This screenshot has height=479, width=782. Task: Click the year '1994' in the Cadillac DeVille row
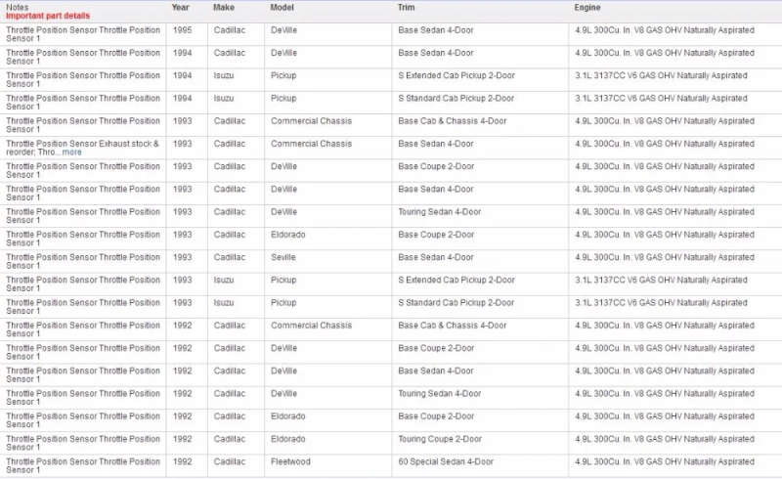click(x=182, y=53)
